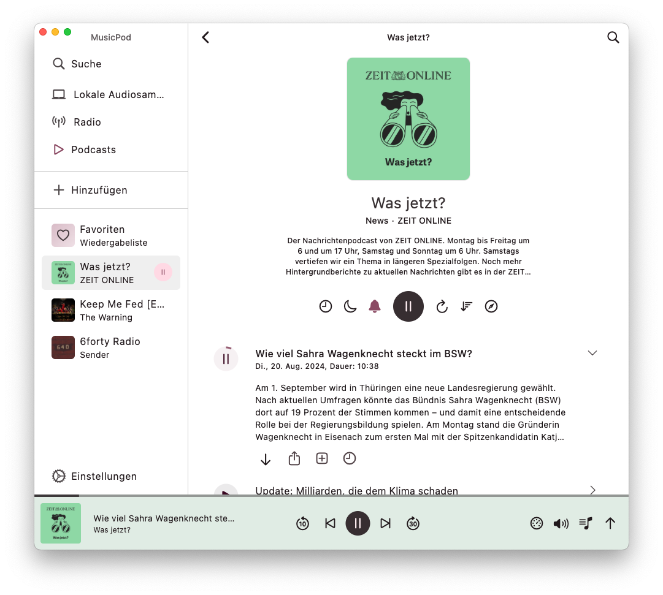Screen dimensions: 663x595
Task: Open Lokale Audiosammlung in the sidebar
Action: tap(111, 94)
